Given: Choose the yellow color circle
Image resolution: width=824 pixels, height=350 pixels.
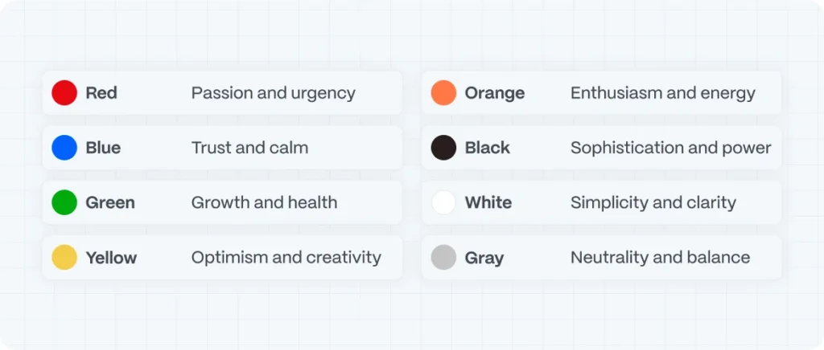Looking at the screenshot, I should pos(64,257).
